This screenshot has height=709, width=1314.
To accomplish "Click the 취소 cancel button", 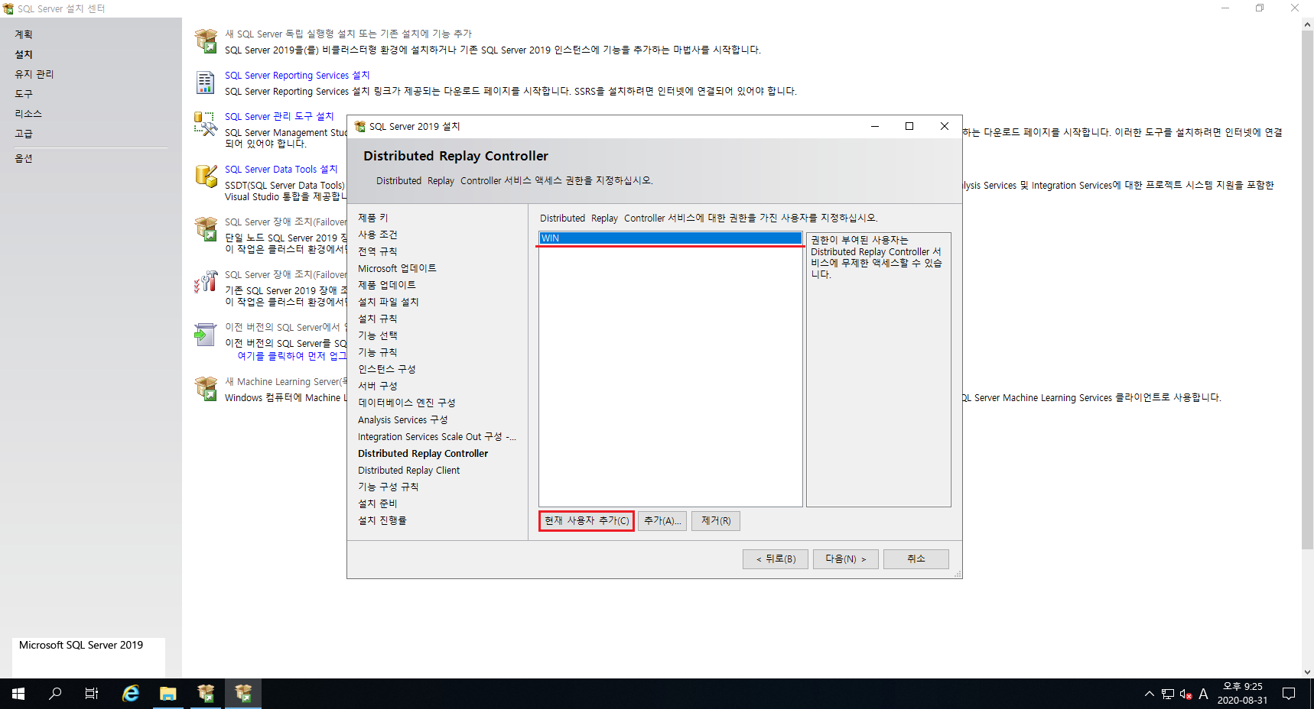I will click(916, 559).
